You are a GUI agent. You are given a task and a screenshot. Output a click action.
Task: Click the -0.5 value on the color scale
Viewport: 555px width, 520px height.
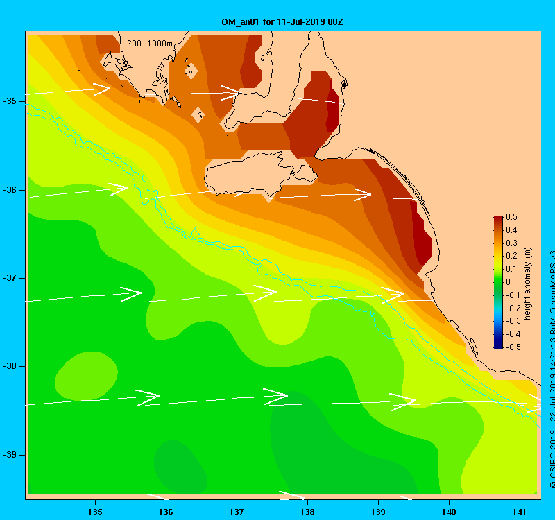tap(513, 347)
